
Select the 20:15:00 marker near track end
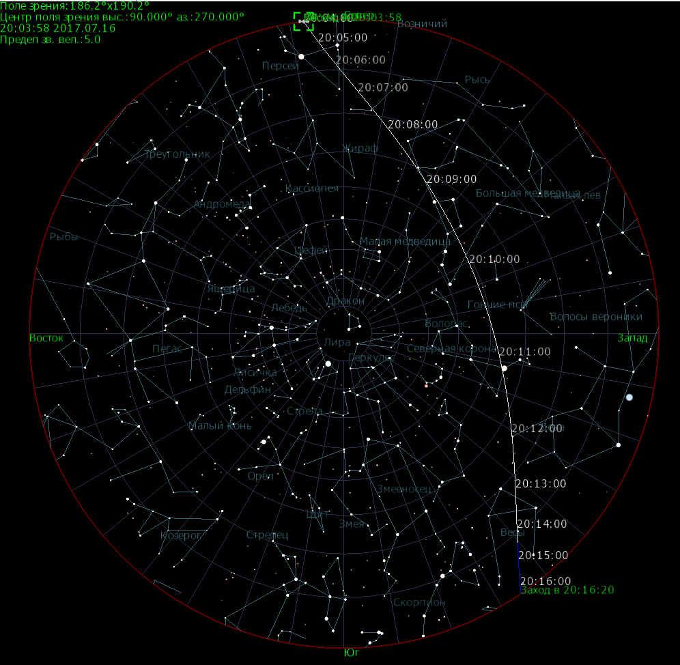pyautogui.click(x=542, y=555)
